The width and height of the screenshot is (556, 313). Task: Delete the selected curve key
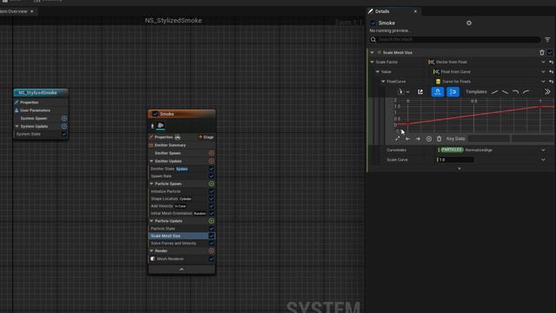[x=439, y=139]
